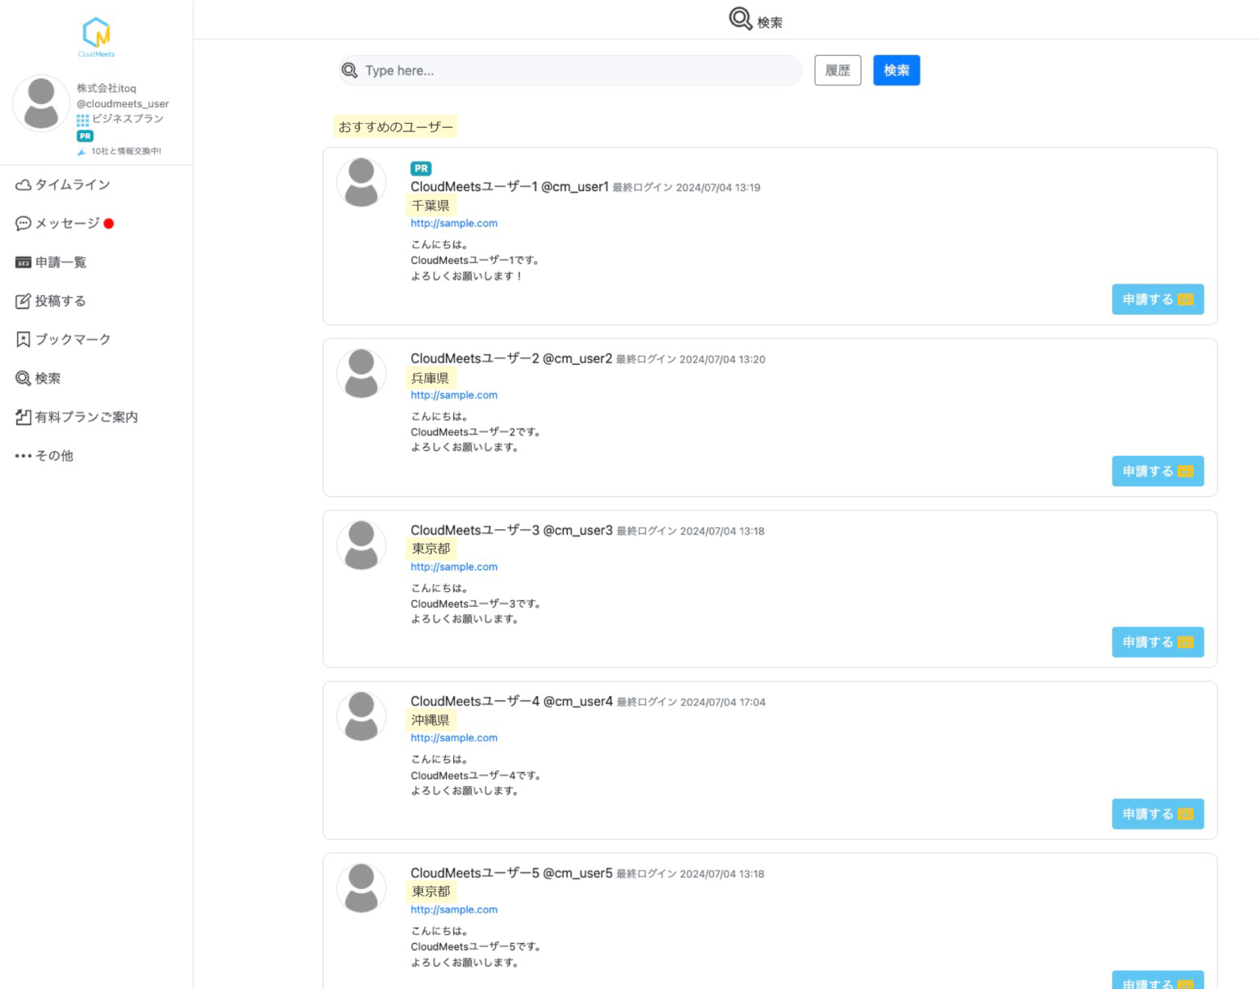Open CloudMeetsユーザー2's sample.com link
The width and height of the screenshot is (1259, 989).
coord(453,395)
